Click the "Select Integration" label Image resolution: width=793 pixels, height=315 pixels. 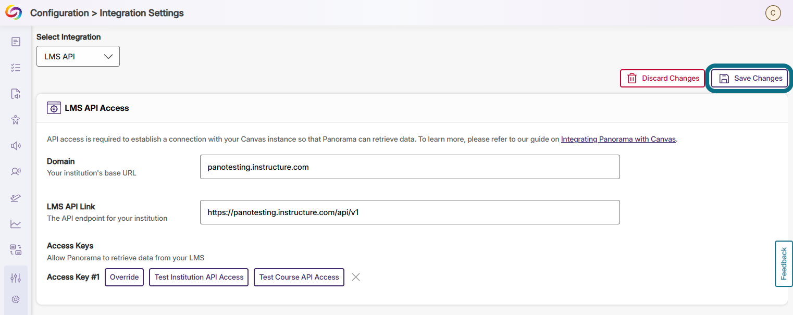click(69, 37)
